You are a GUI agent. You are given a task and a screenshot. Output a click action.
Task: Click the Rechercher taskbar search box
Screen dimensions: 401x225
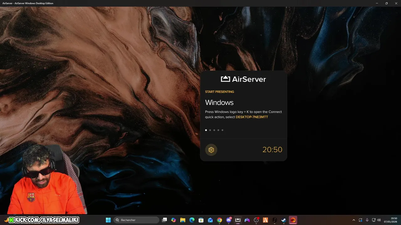tap(136, 220)
